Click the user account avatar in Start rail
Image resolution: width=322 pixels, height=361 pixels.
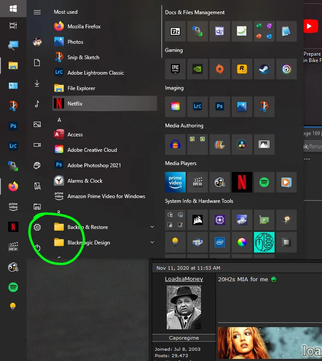[x=37, y=42]
